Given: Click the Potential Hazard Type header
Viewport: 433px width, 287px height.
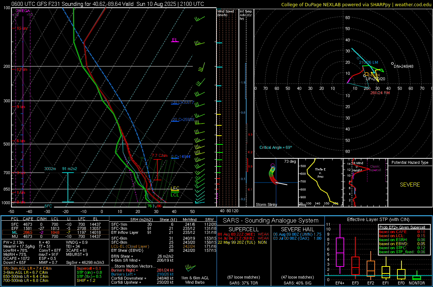Looking at the screenshot, I should 410,162.
